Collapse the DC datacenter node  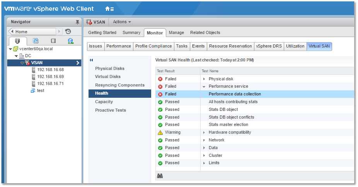[16, 56]
